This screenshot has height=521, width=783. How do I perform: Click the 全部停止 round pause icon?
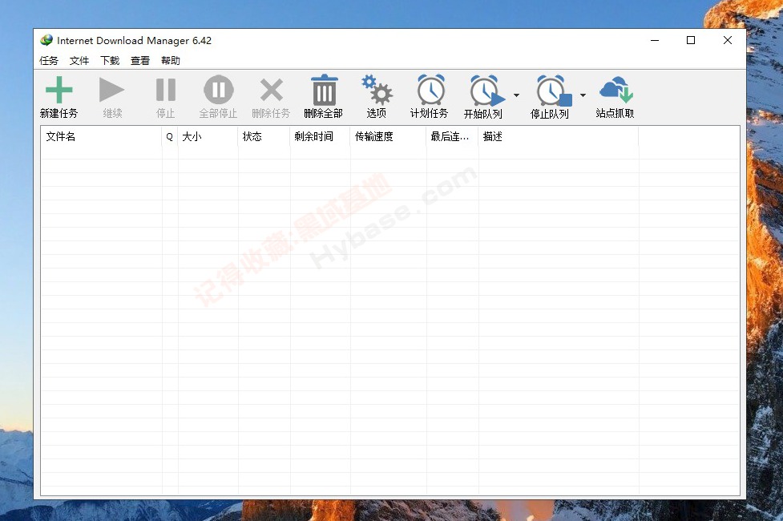pos(219,90)
